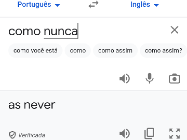
Task: Select the "como você está" suggestion
Action: (35, 50)
